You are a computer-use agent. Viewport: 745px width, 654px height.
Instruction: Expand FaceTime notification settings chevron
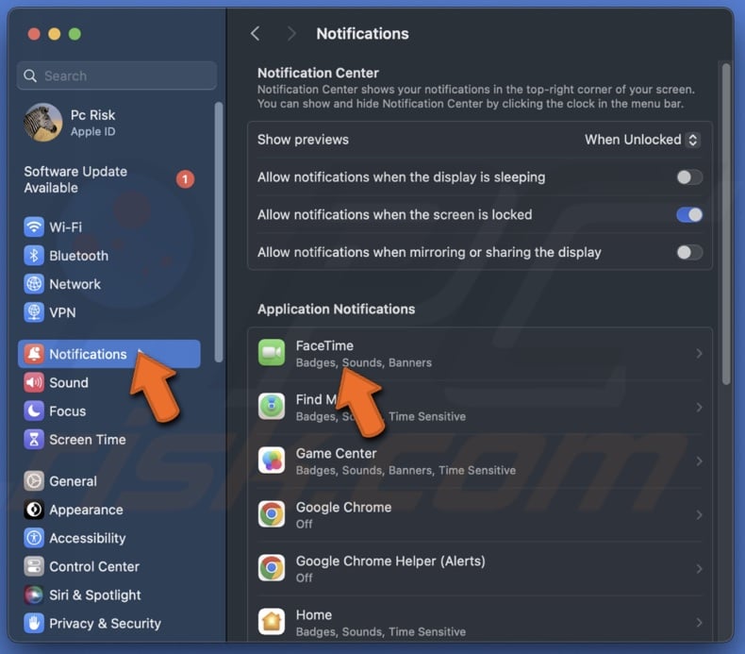click(x=699, y=354)
